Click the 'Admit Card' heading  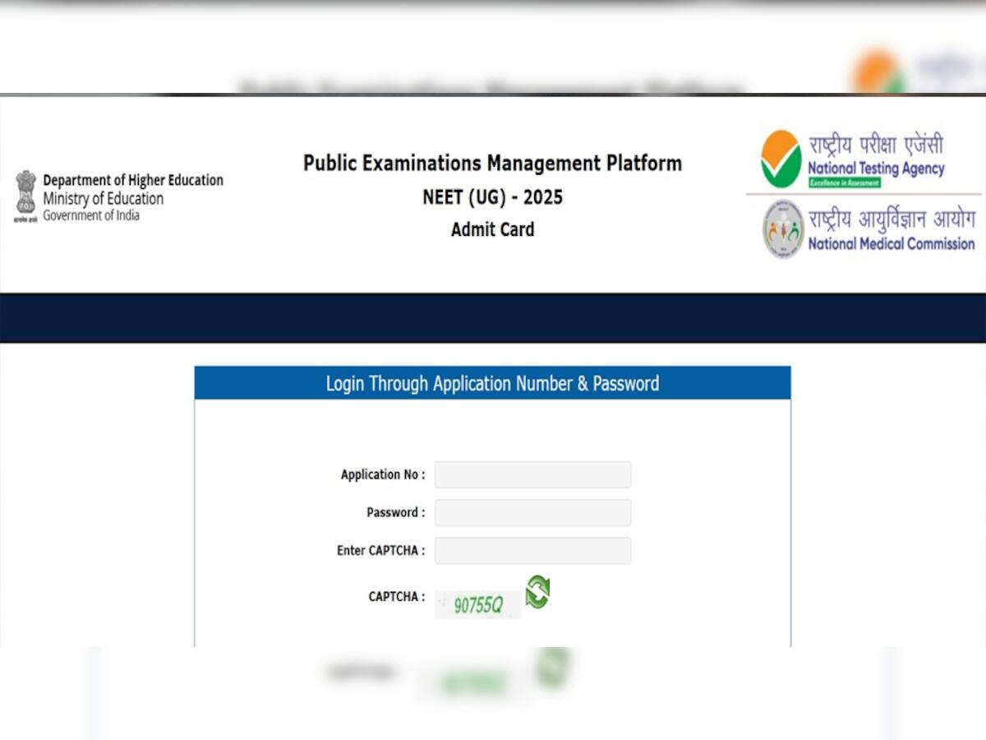[x=492, y=230]
